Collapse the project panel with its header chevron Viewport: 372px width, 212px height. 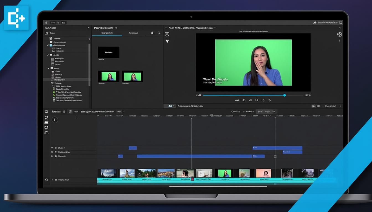click(x=89, y=28)
